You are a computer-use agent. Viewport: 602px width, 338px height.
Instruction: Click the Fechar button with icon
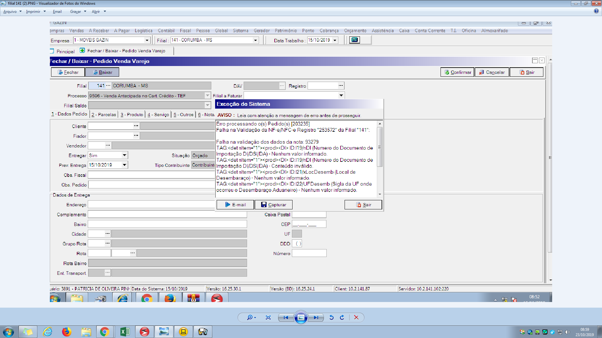[x=68, y=72]
